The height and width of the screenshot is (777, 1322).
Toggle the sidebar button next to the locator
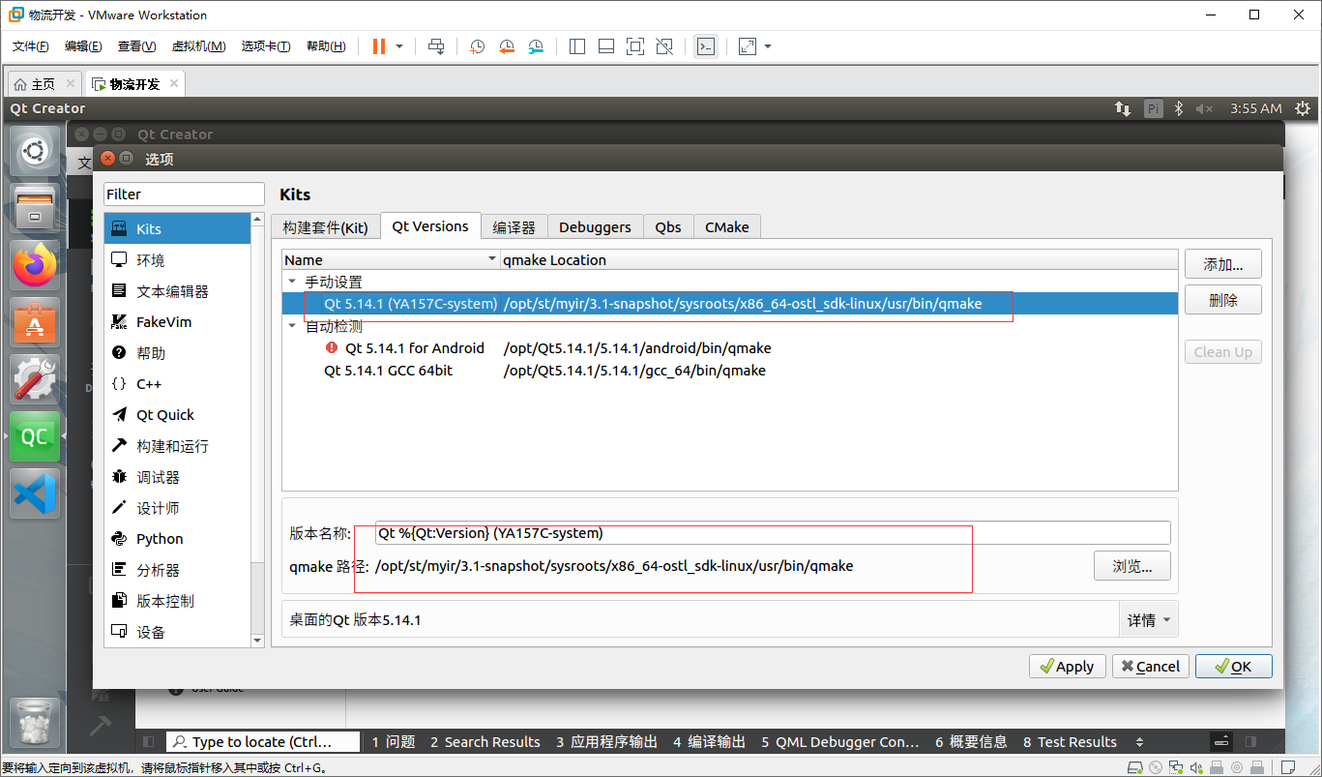pyautogui.click(x=148, y=742)
